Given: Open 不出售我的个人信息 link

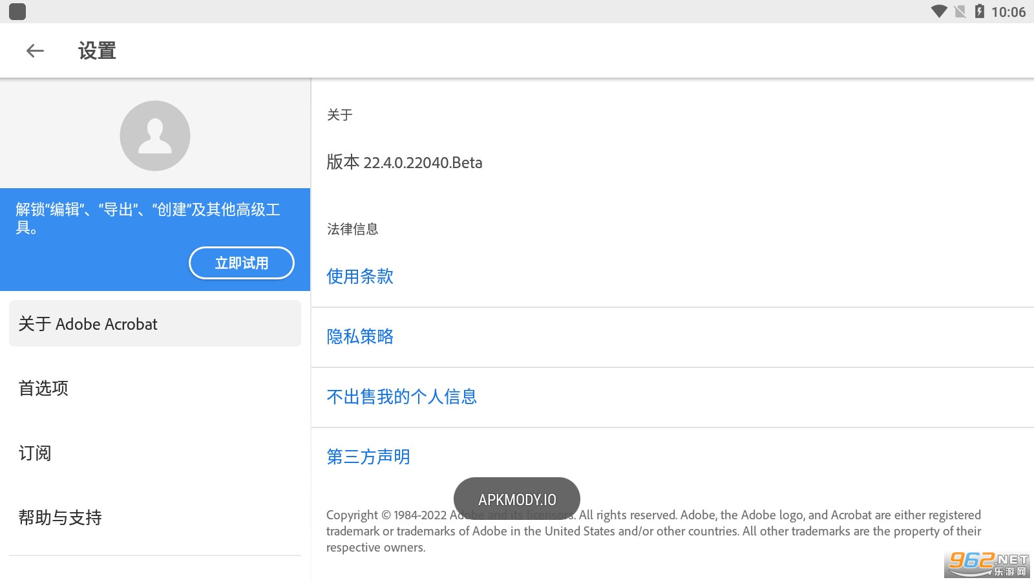Looking at the screenshot, I should 402,397.
